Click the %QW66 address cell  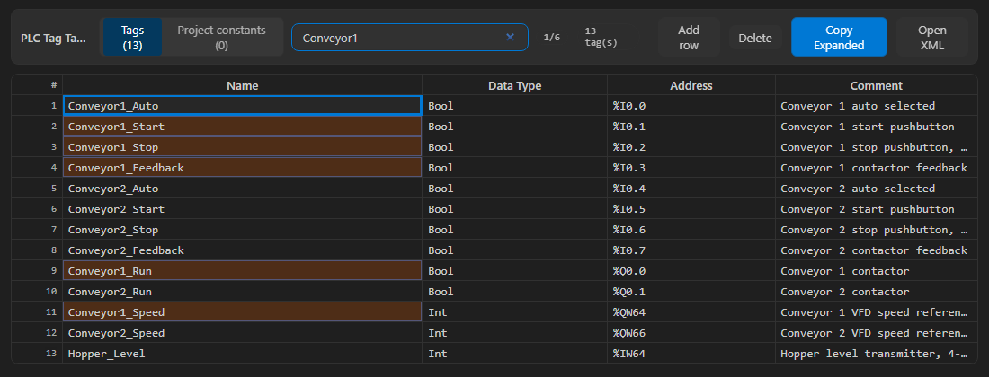coord(691,332)
